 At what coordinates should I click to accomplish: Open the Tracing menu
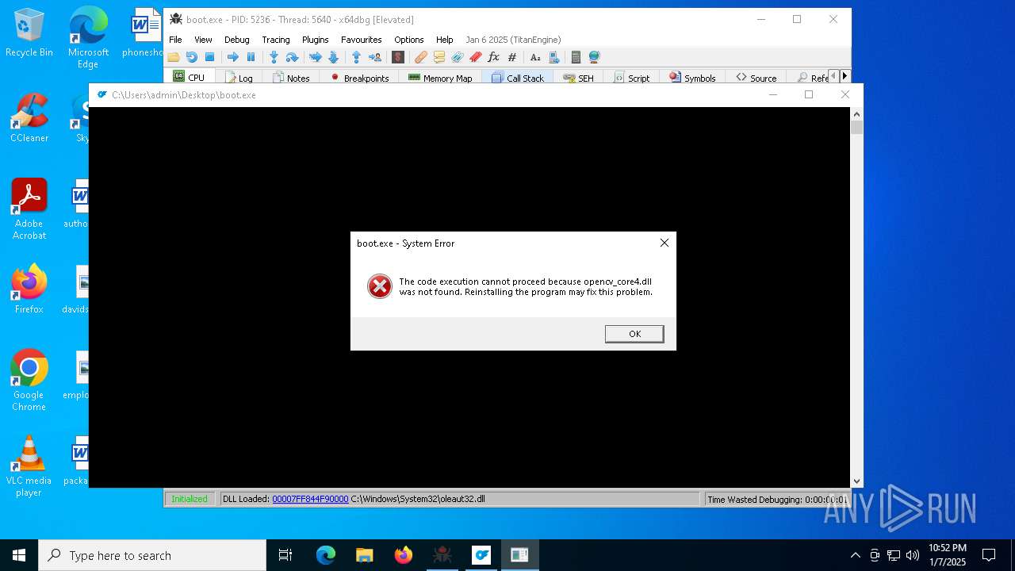[276, 40]
